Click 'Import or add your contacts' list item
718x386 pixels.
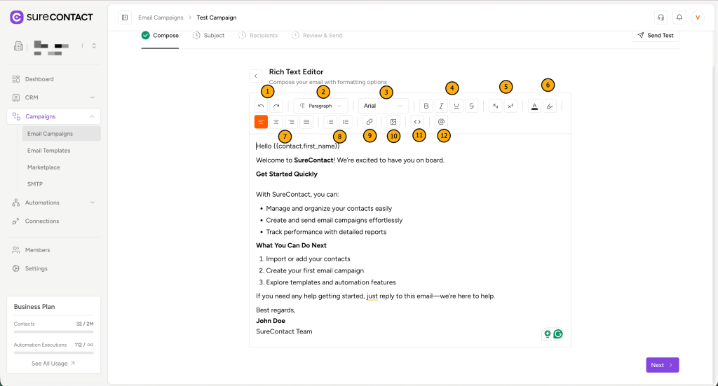click(x=309, y=259)
